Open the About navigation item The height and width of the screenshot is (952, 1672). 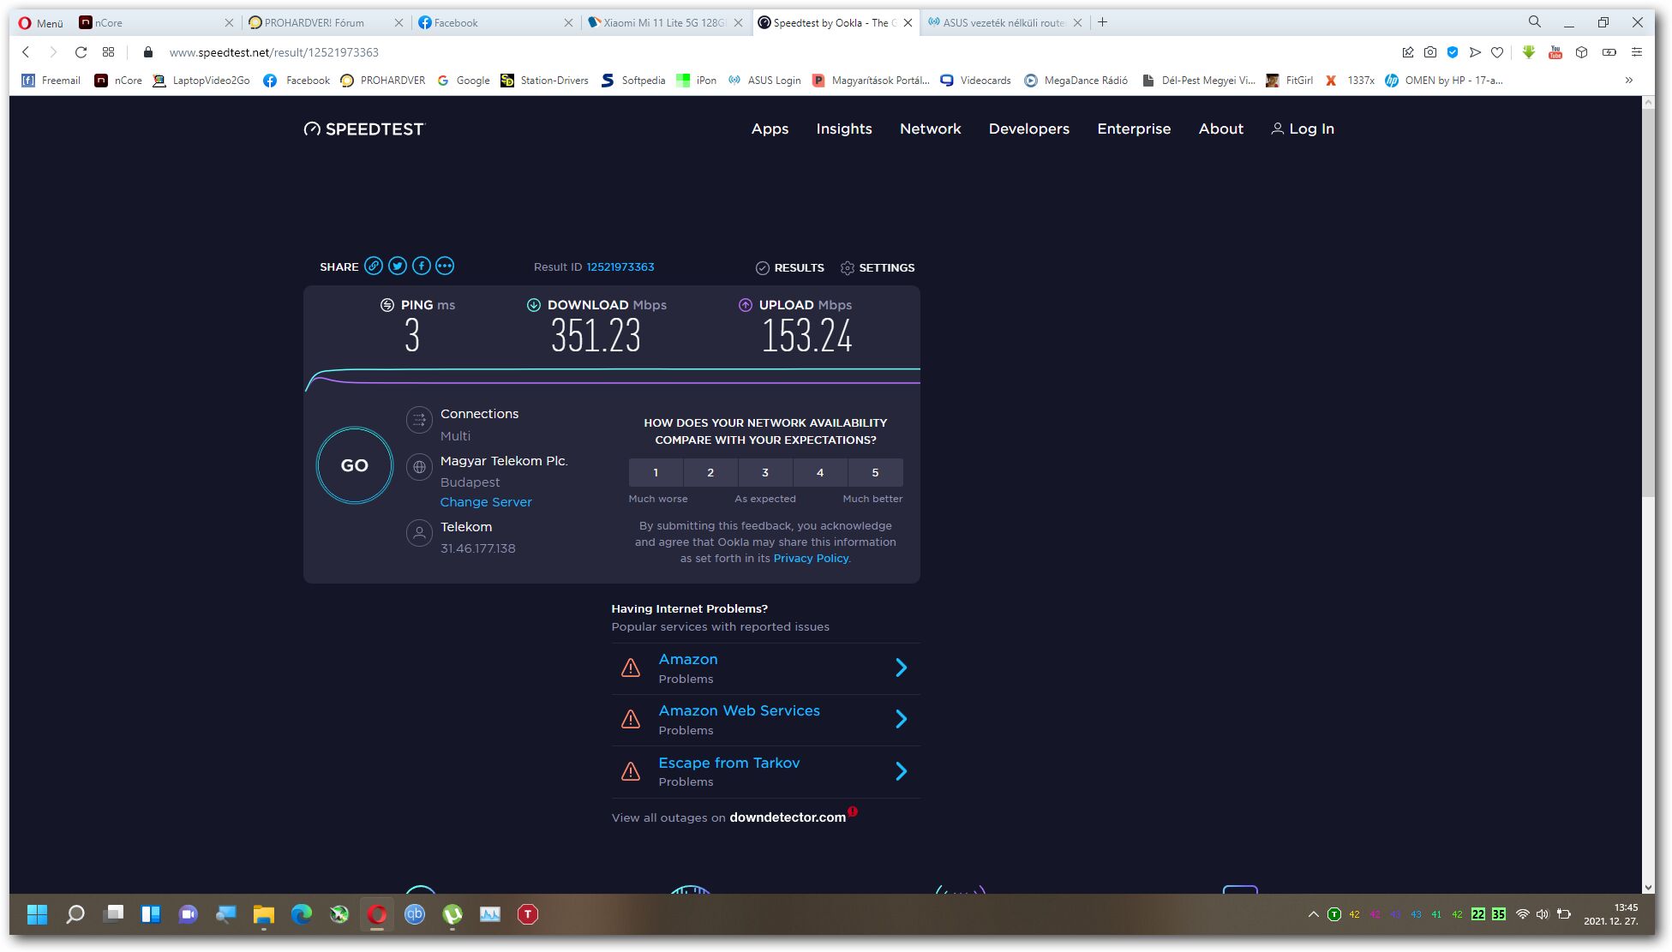(x=1220, y=129)
